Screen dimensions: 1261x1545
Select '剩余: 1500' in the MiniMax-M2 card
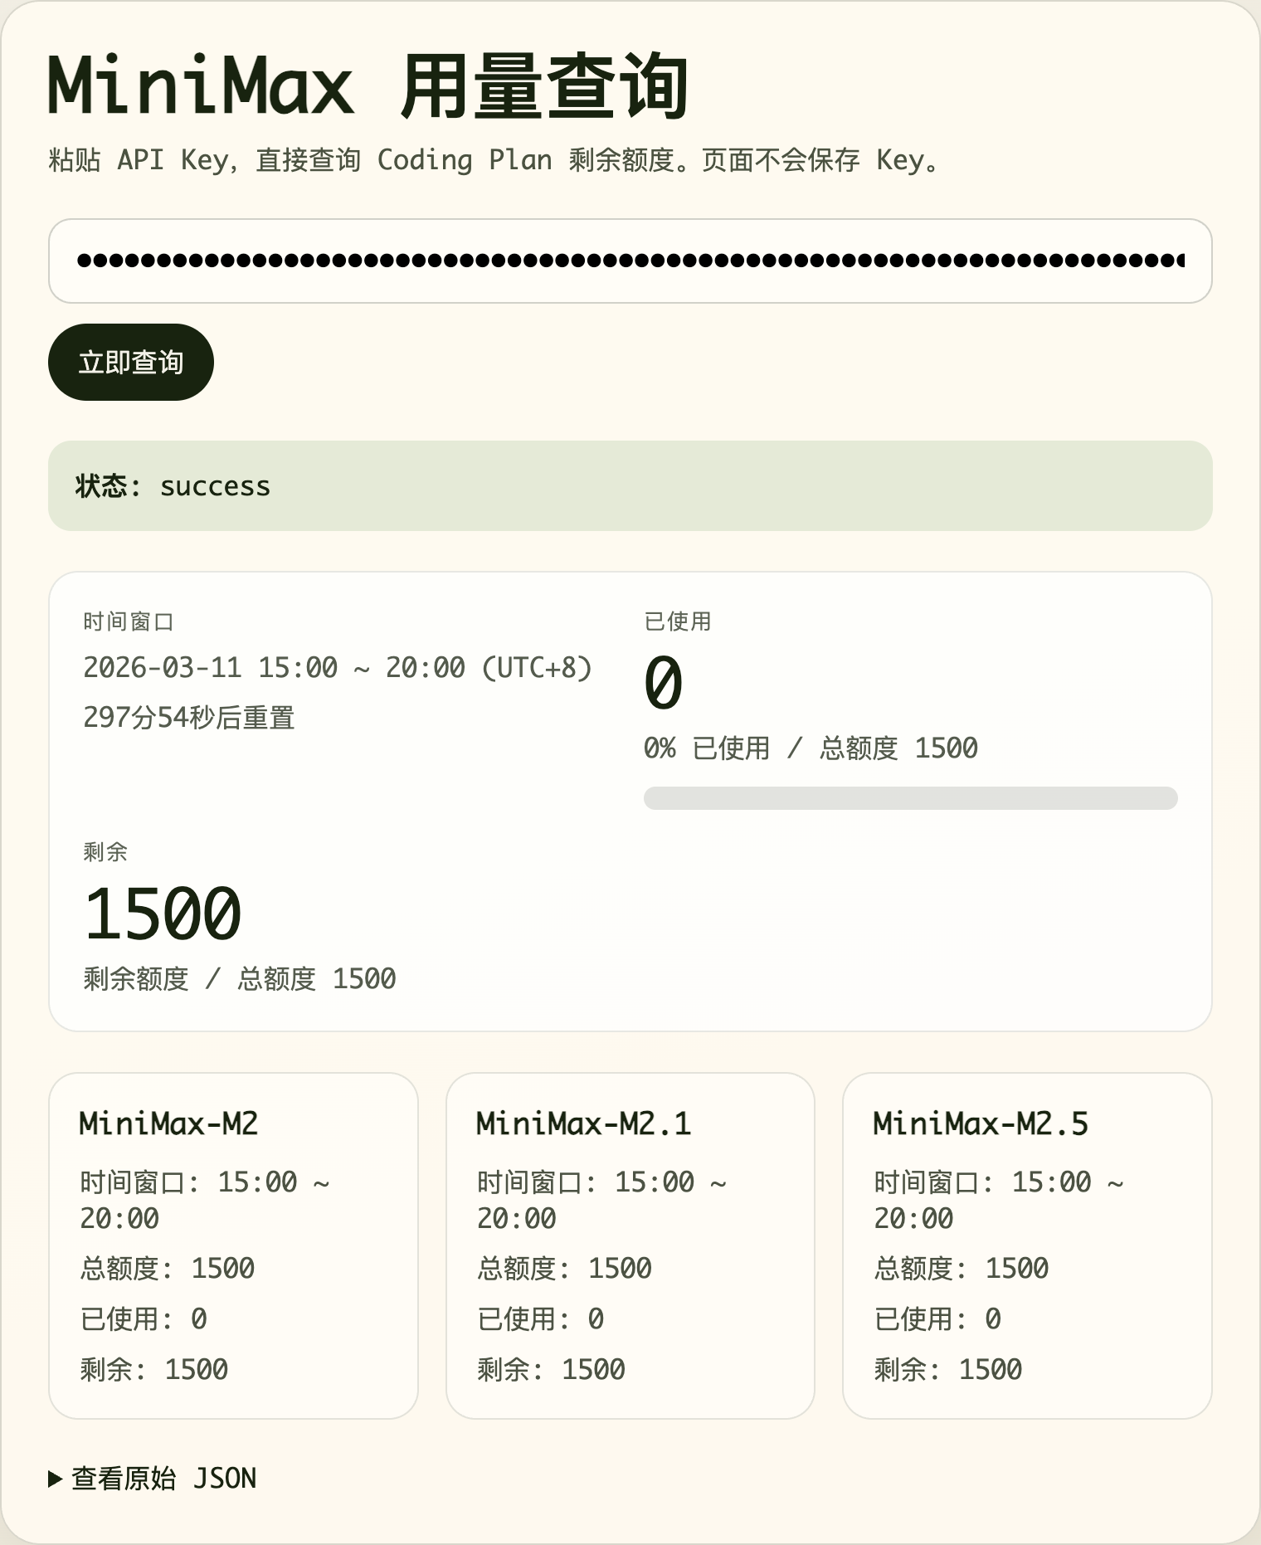coord(153,1369)
